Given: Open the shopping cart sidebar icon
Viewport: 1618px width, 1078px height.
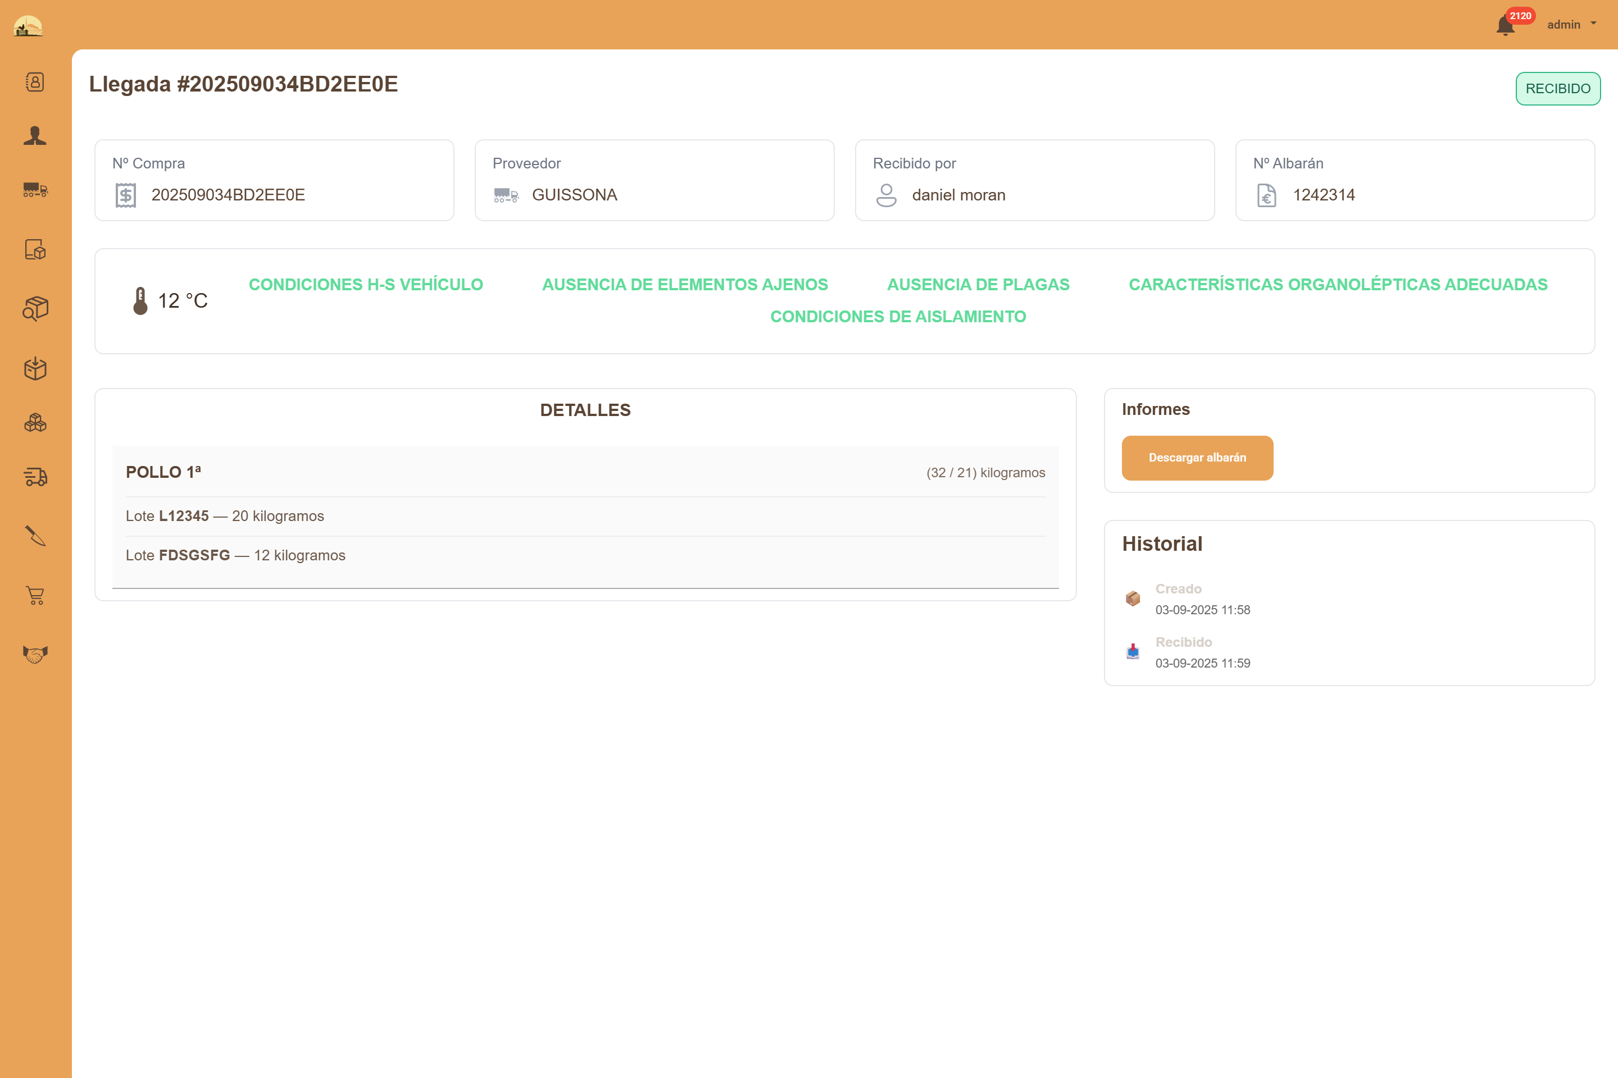Looking at the screenshot, I should click(35, 595).
